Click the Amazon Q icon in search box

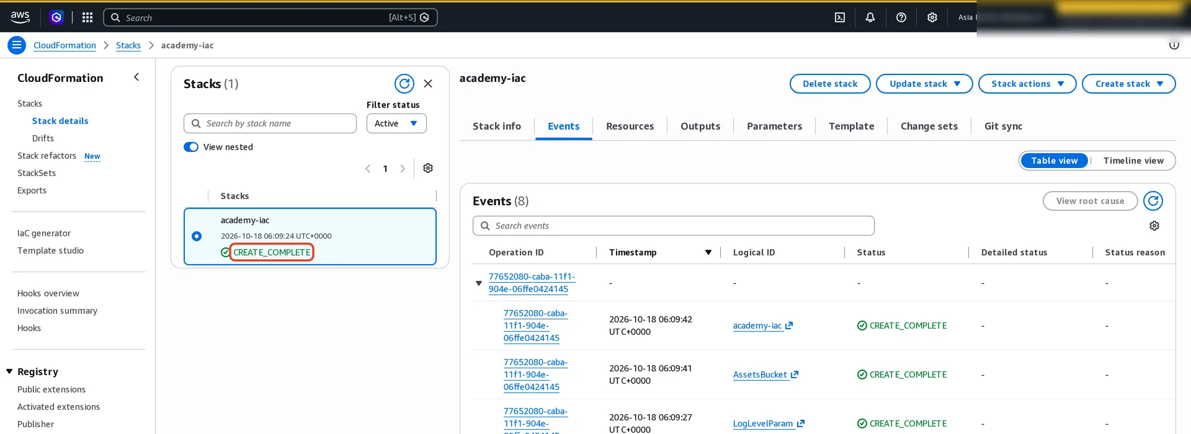[x=425, y=17]
